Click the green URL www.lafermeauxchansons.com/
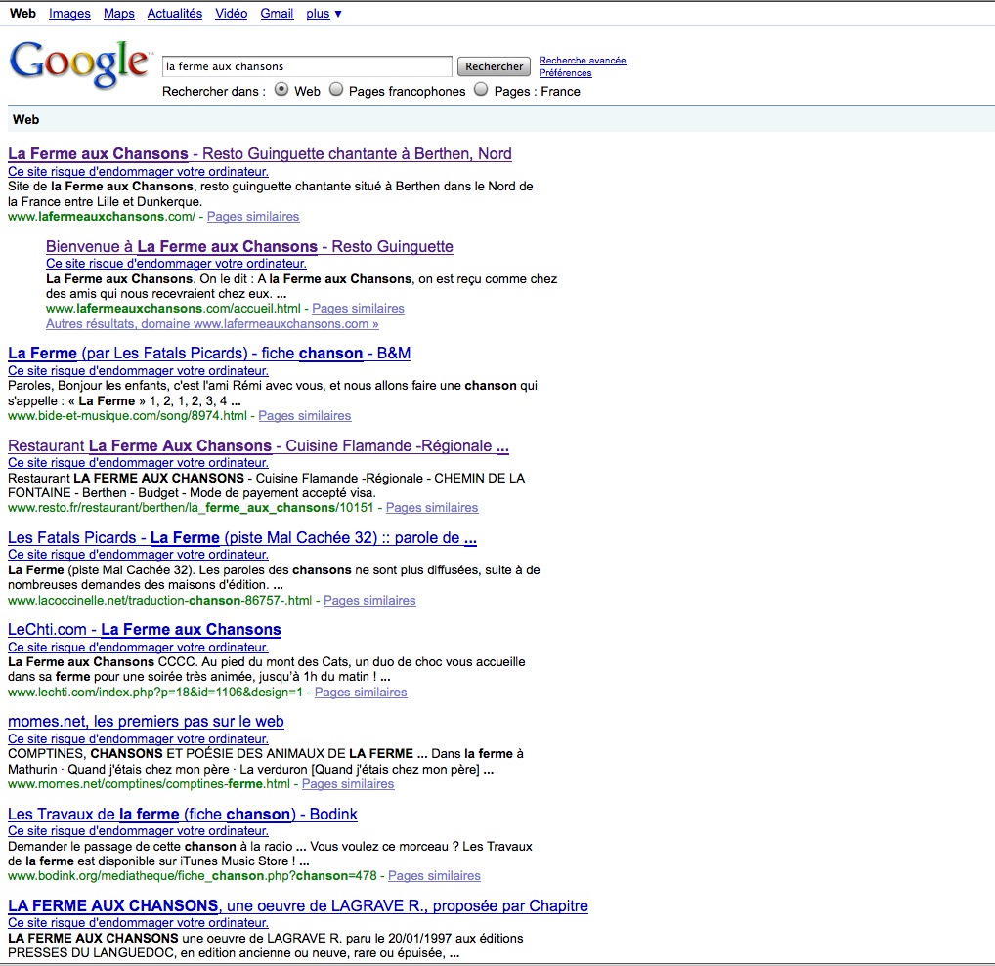This screenshot has height=966, width=995. coord(102,217)
